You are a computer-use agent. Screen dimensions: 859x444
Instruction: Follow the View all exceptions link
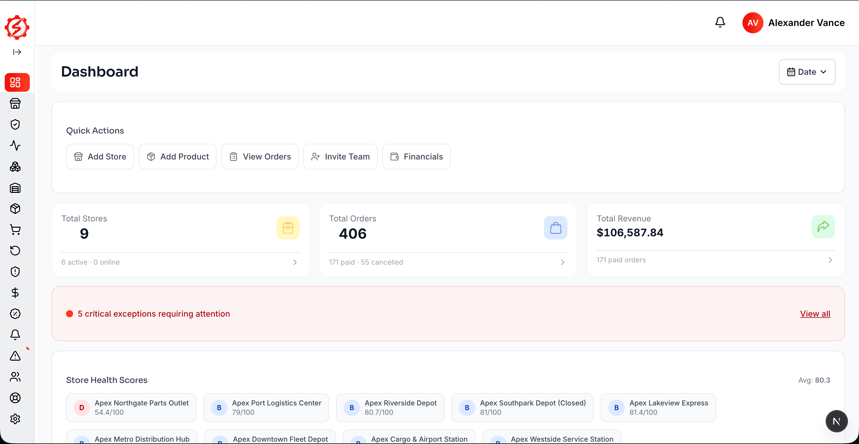[815, 314]
